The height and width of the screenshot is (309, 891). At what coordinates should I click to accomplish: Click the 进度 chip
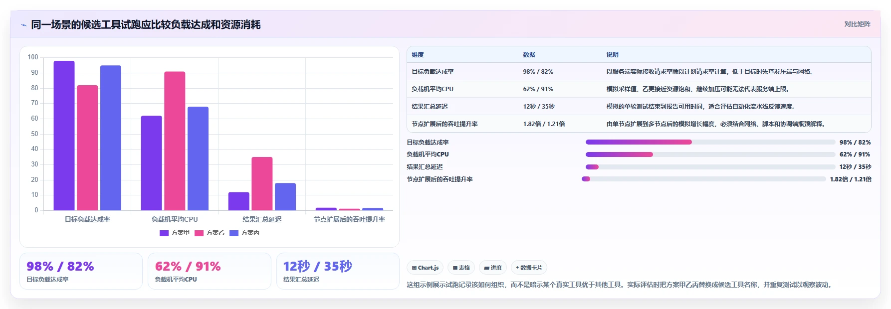pyautogui.click(x=493, y=268)
